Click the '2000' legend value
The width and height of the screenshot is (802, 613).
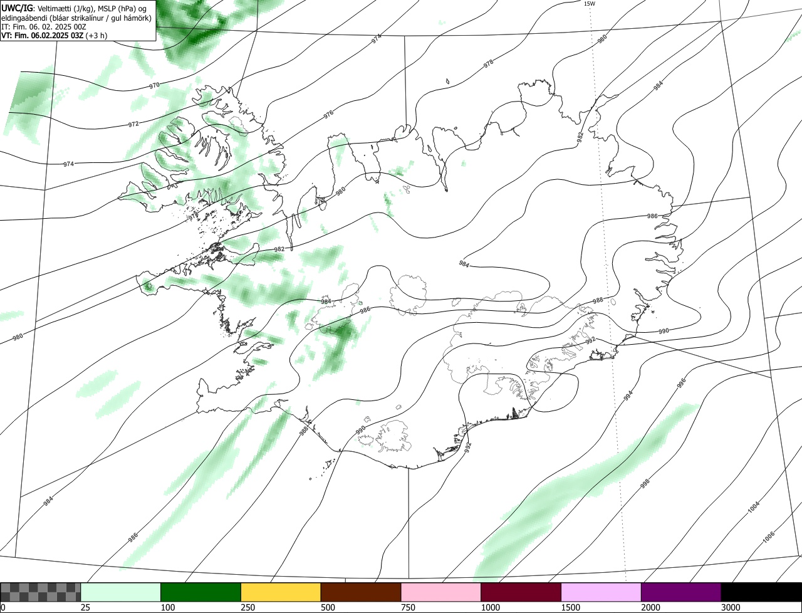coord(650,607)
